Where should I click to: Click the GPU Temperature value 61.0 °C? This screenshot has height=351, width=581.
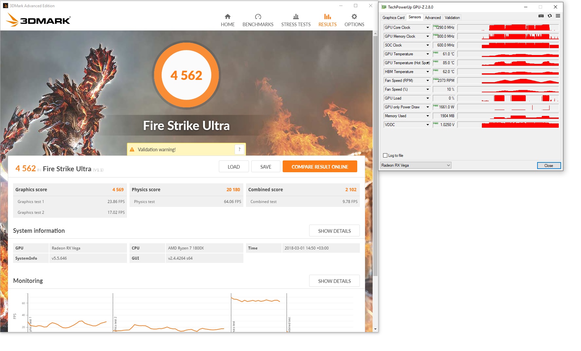444,54
